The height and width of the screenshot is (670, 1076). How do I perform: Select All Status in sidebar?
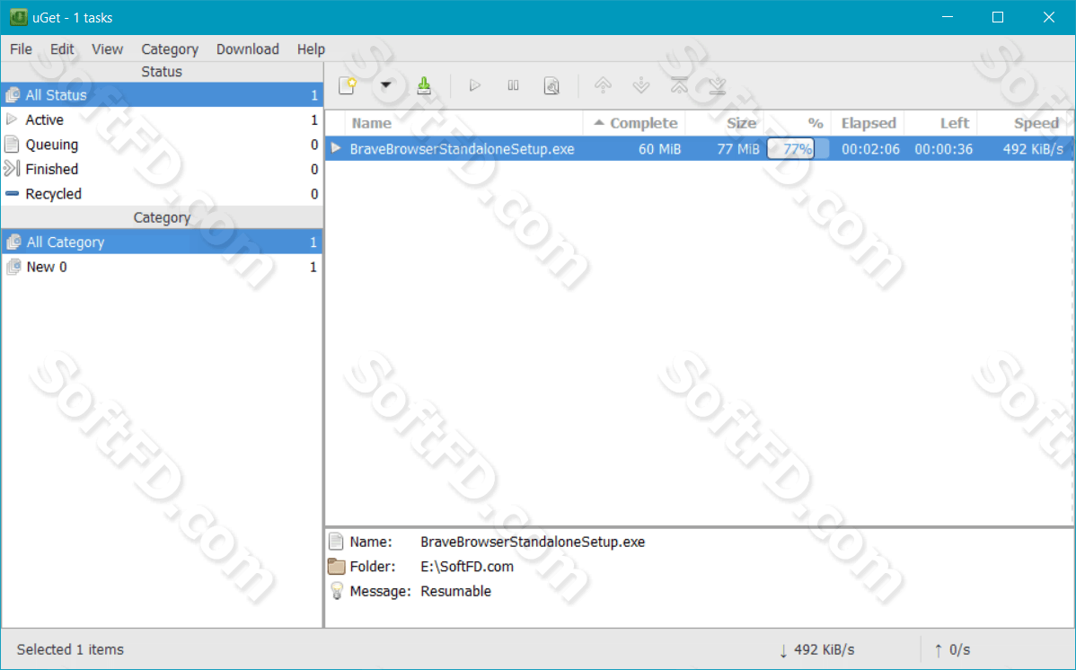pos(162,94)
